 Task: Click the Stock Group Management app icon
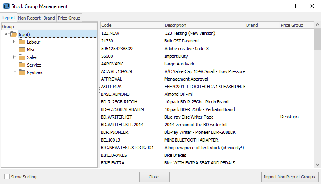[6, 6]
